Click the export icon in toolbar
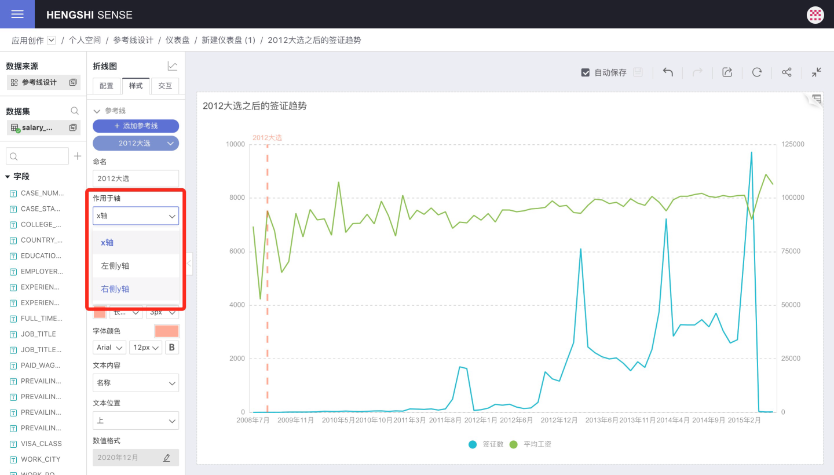 tap(727, 72)
